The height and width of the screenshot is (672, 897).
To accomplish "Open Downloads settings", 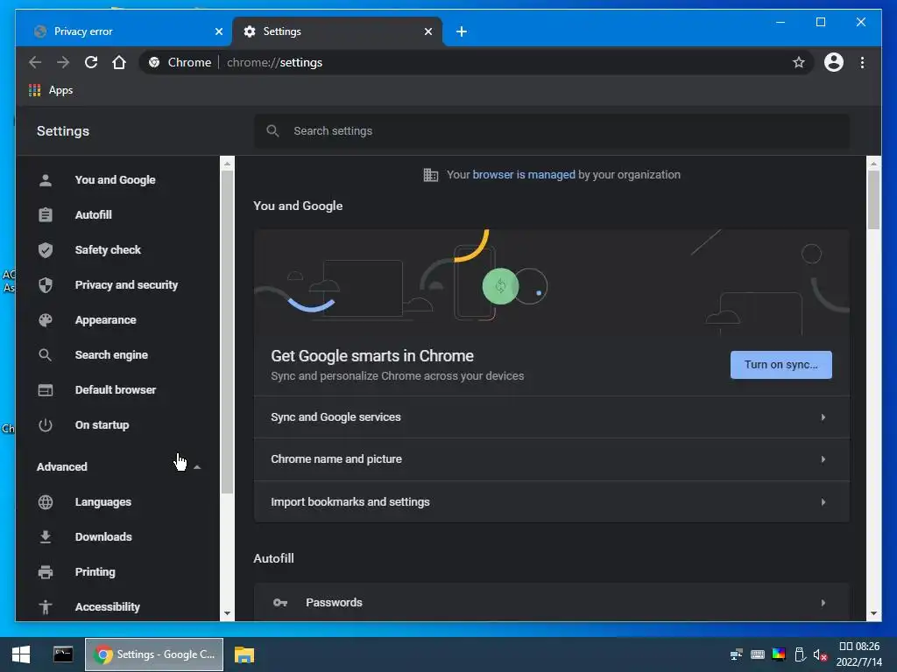I will pyautogui.click(x=103, y=537).
